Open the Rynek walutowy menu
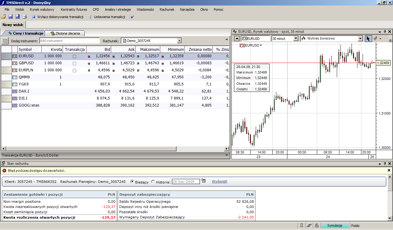This screenshot has height=230, width=393. click(x=42, y=9)
